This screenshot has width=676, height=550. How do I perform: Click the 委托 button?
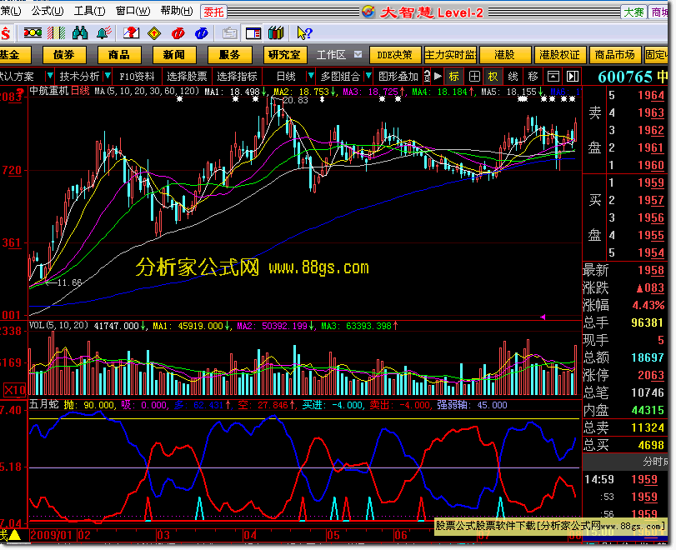point(214,12)
